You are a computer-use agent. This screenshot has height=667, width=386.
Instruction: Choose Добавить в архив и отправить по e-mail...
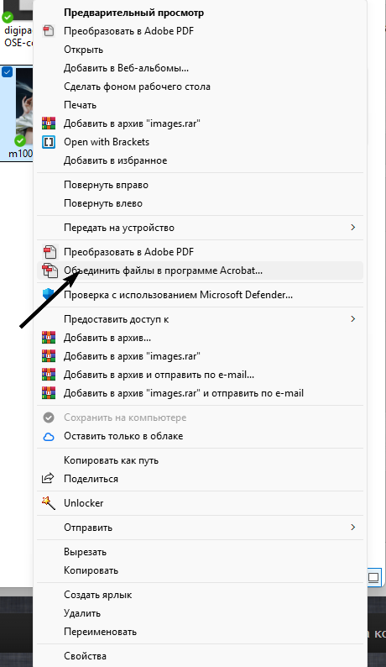point(201,375)
